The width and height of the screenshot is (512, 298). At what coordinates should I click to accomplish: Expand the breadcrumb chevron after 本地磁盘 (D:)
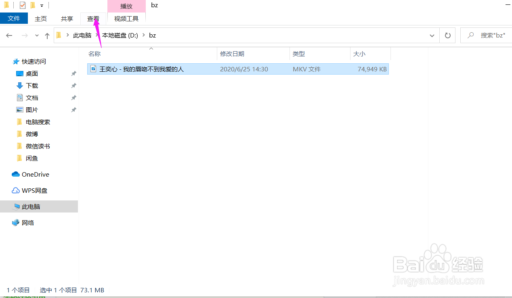(143, 35)
